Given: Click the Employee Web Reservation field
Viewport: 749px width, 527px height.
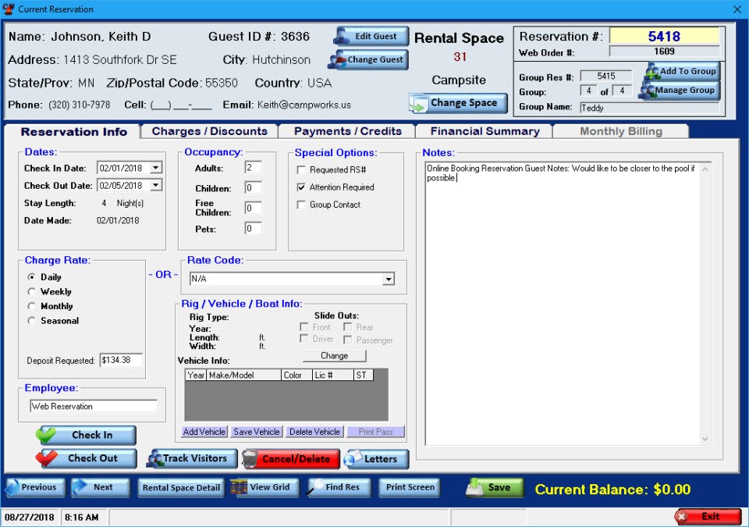Looking at the screenshot, I should 94,406.
